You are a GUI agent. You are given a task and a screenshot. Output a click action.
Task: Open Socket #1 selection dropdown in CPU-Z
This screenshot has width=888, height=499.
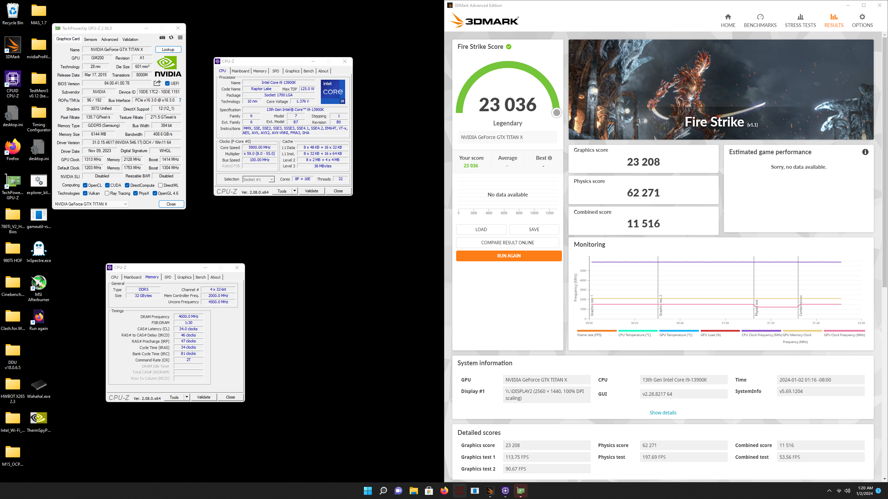coord(258,179)
